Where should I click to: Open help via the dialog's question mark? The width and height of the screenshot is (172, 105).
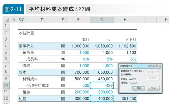tap(150, 65)
